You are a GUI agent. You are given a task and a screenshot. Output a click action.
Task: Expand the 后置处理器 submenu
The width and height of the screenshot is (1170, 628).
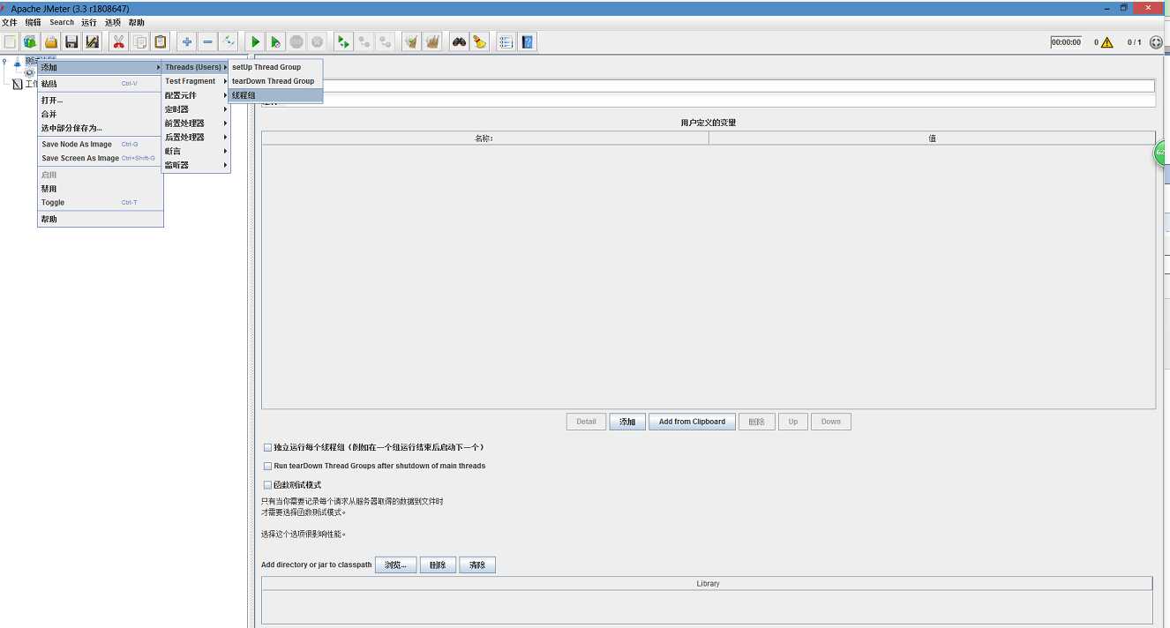[x=196, y=138]
